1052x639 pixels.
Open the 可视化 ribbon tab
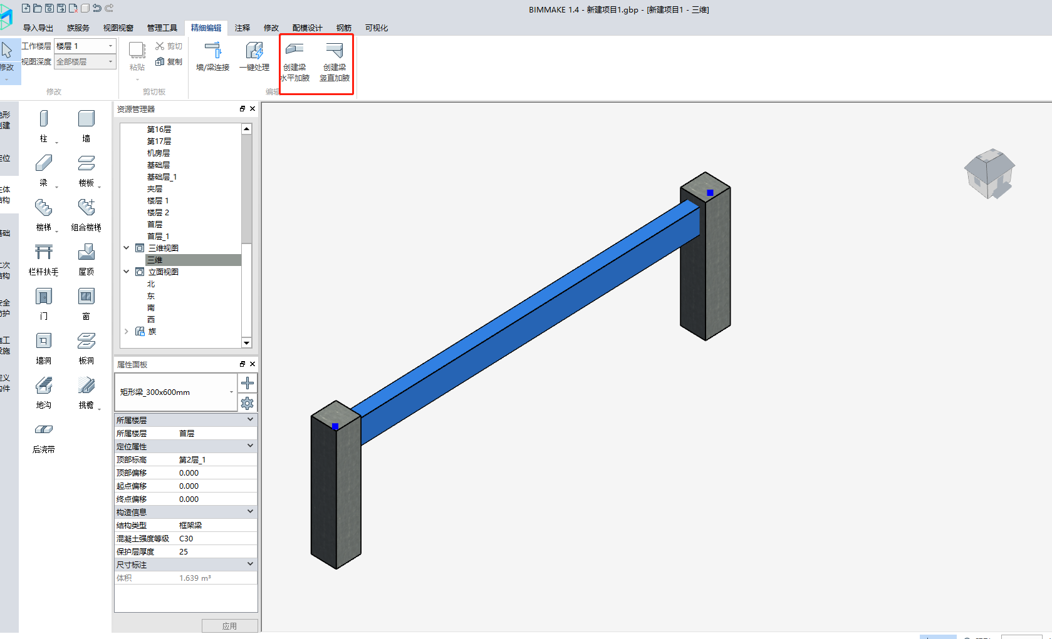click(377, 28)
